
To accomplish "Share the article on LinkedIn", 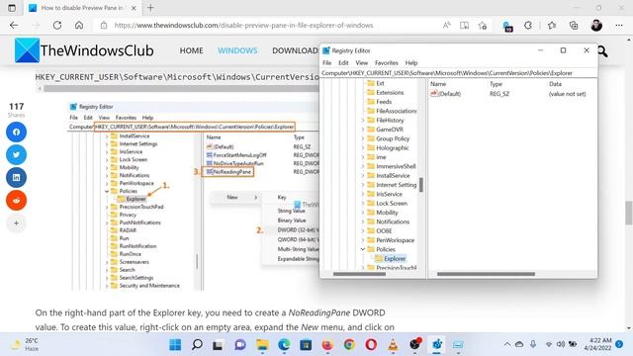I will point(16,177).
